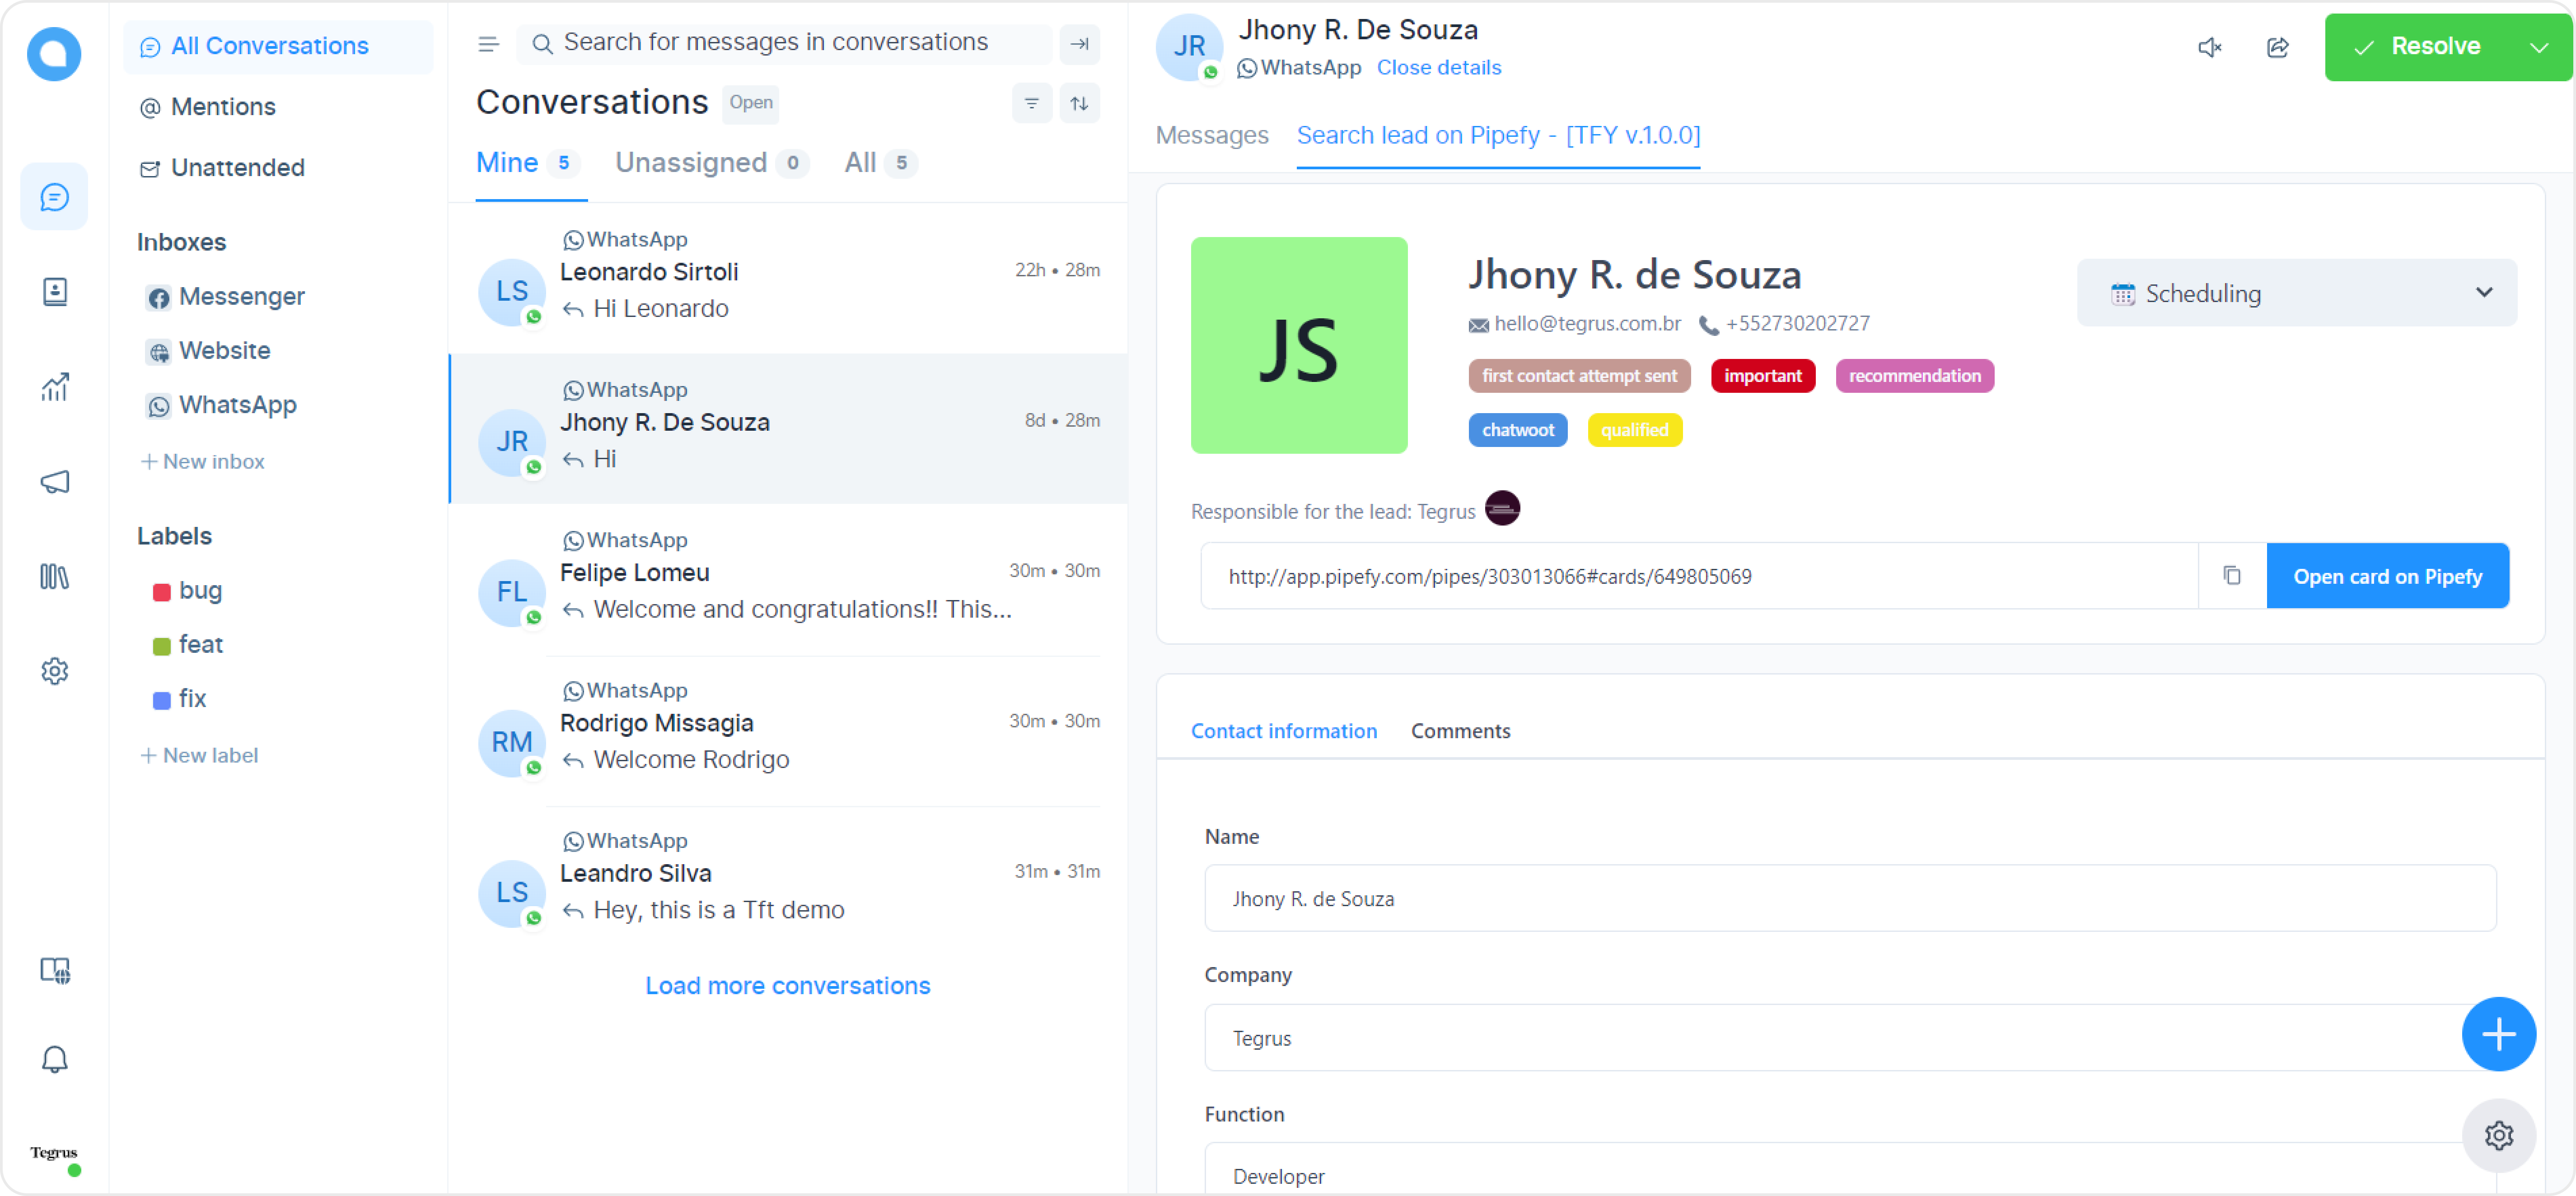Resolve the conversation
2576x1196 pixels.
point(2417,47)
